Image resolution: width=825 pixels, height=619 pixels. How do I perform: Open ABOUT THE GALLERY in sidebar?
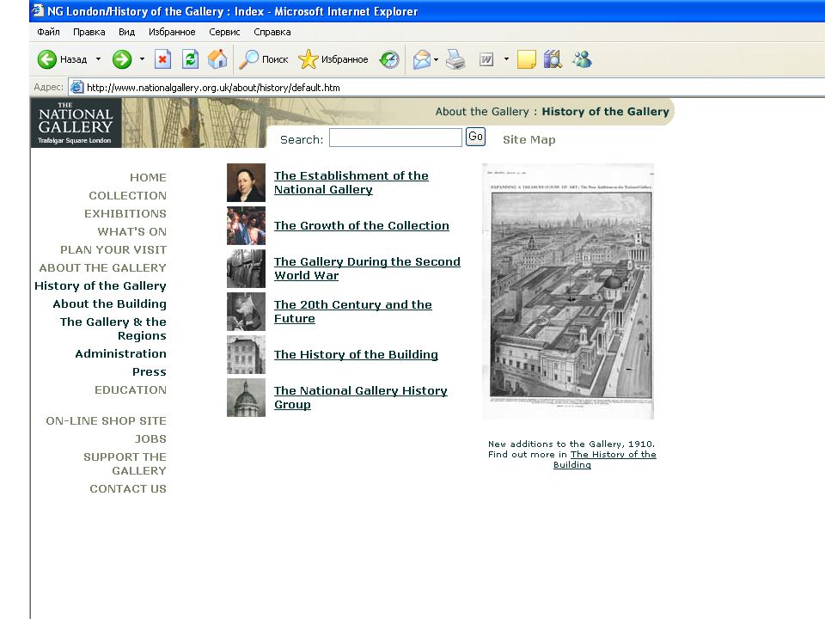pos(102,267)
